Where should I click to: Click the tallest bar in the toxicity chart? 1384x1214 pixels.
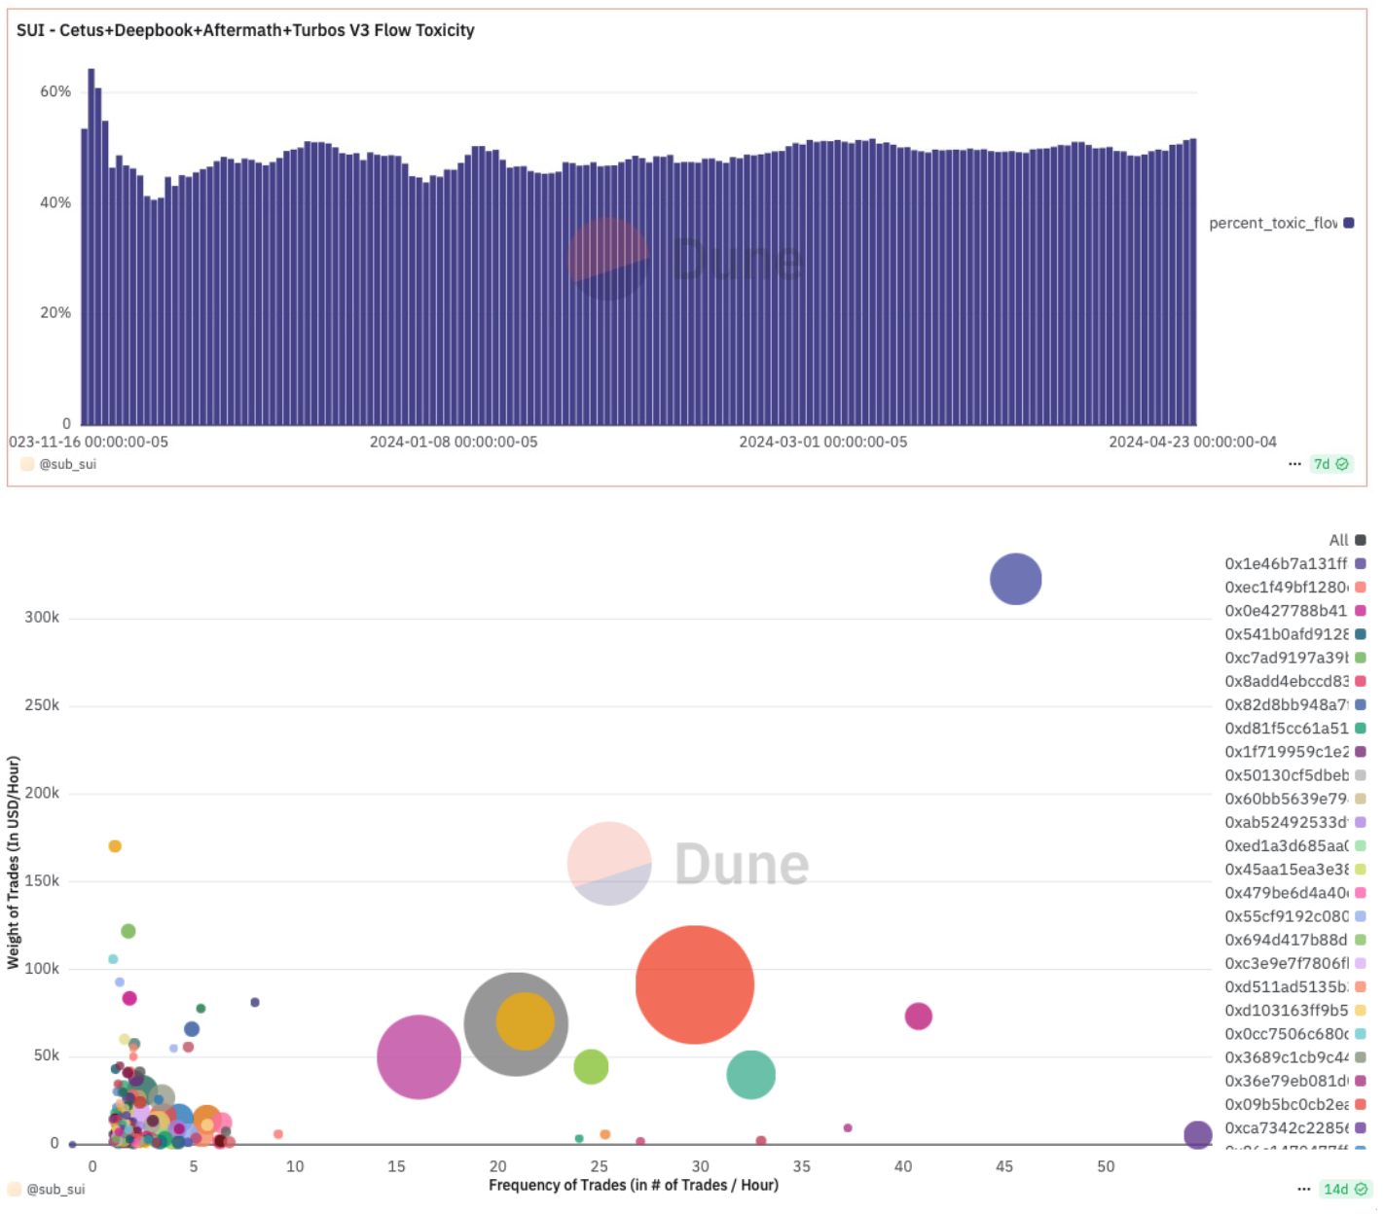point(91,243)
